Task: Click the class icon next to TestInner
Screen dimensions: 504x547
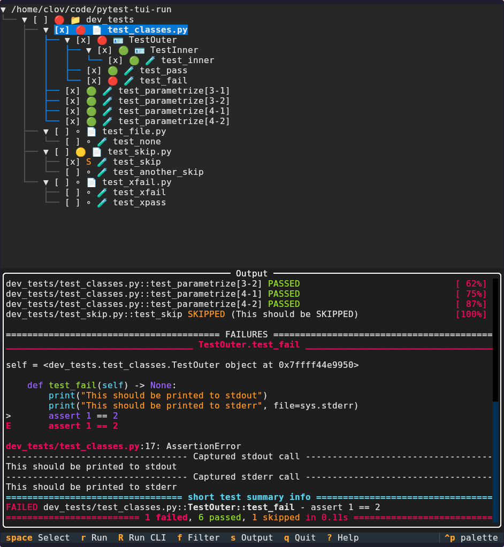Action: click(139, 50)
